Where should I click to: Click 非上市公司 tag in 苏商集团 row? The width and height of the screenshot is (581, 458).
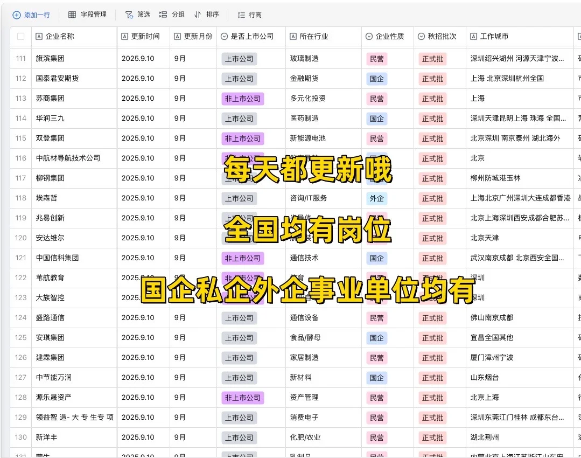(243, 99)
